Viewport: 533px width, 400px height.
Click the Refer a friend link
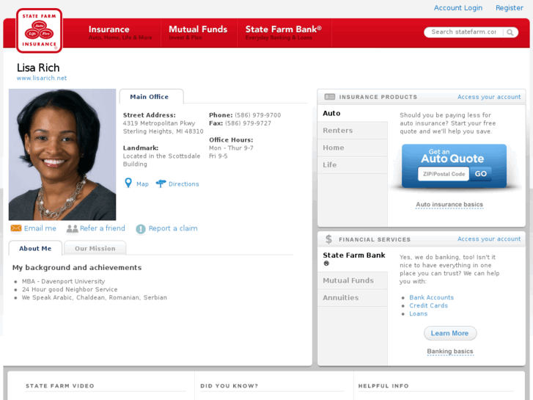[x=103, y=228]
